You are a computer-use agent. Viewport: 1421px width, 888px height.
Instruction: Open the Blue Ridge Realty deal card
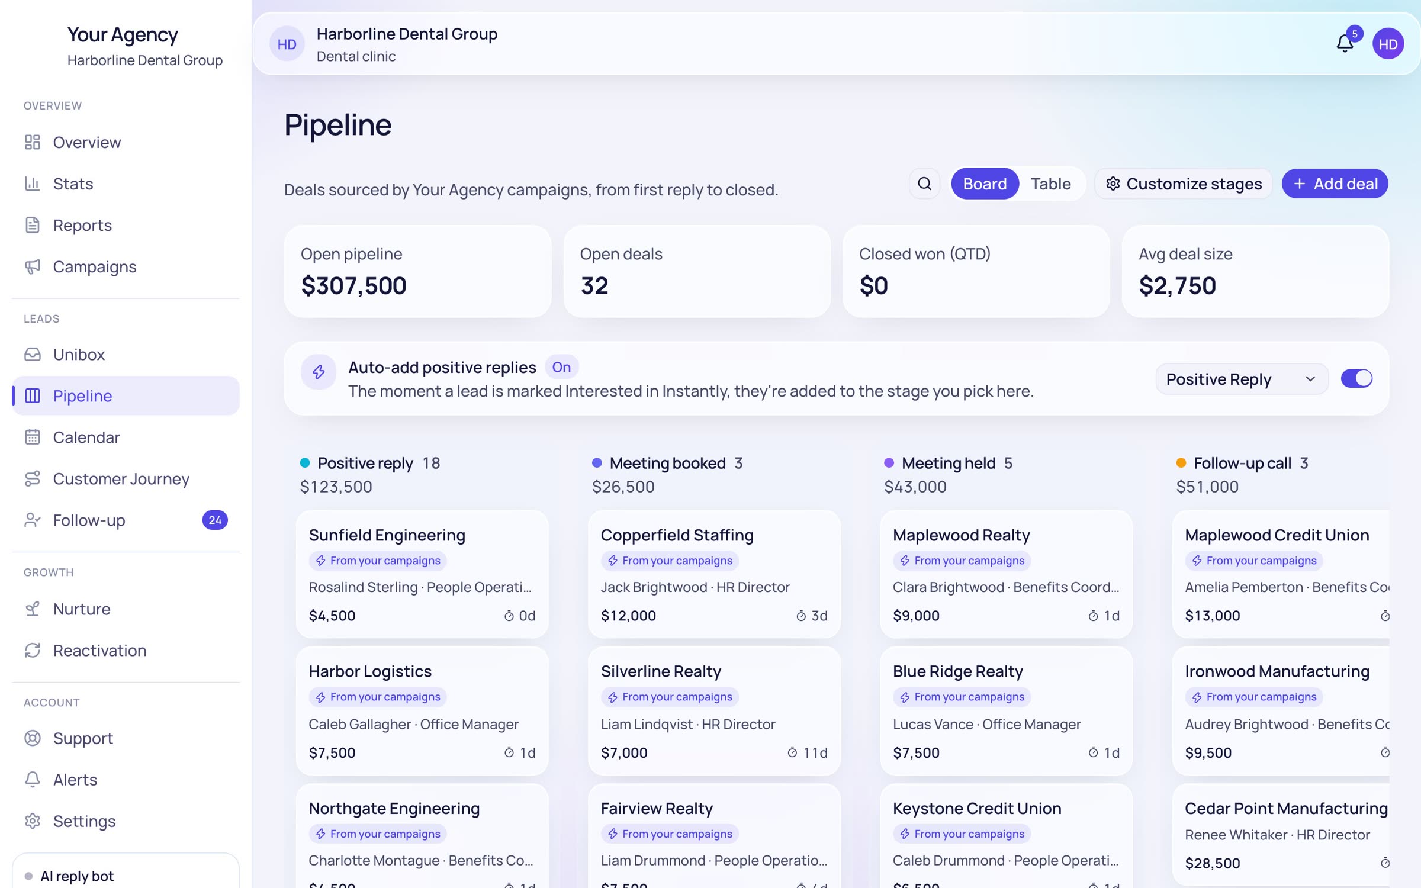click(x=1006, y=711)
